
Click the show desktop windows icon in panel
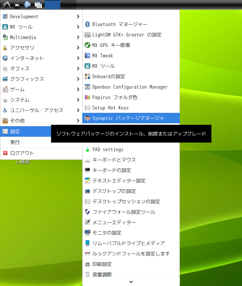tap(38, 5)
